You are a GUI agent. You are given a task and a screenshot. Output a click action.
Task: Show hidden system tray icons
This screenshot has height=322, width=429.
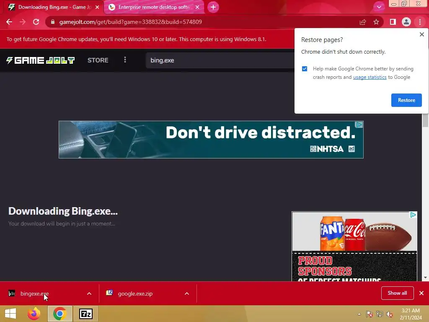[359, 314]
